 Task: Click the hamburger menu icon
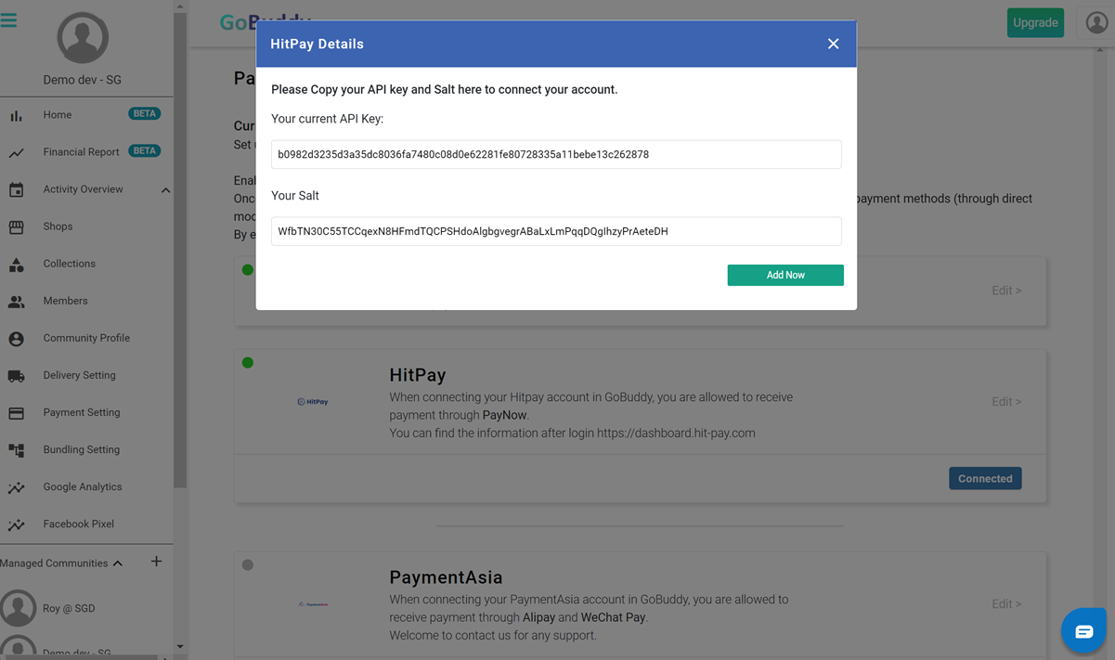point(8,19)
